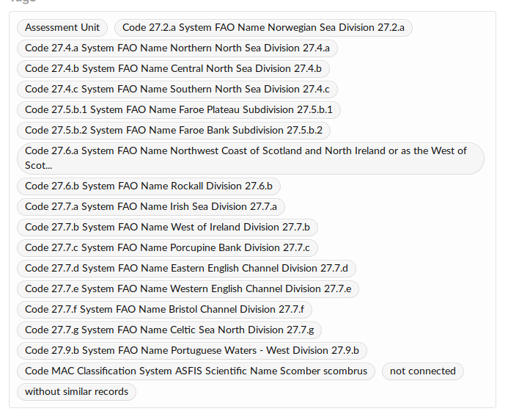
Task: Select the Northwest Coast of Scotland 27.6.a tag
Action: coord(251,159)
